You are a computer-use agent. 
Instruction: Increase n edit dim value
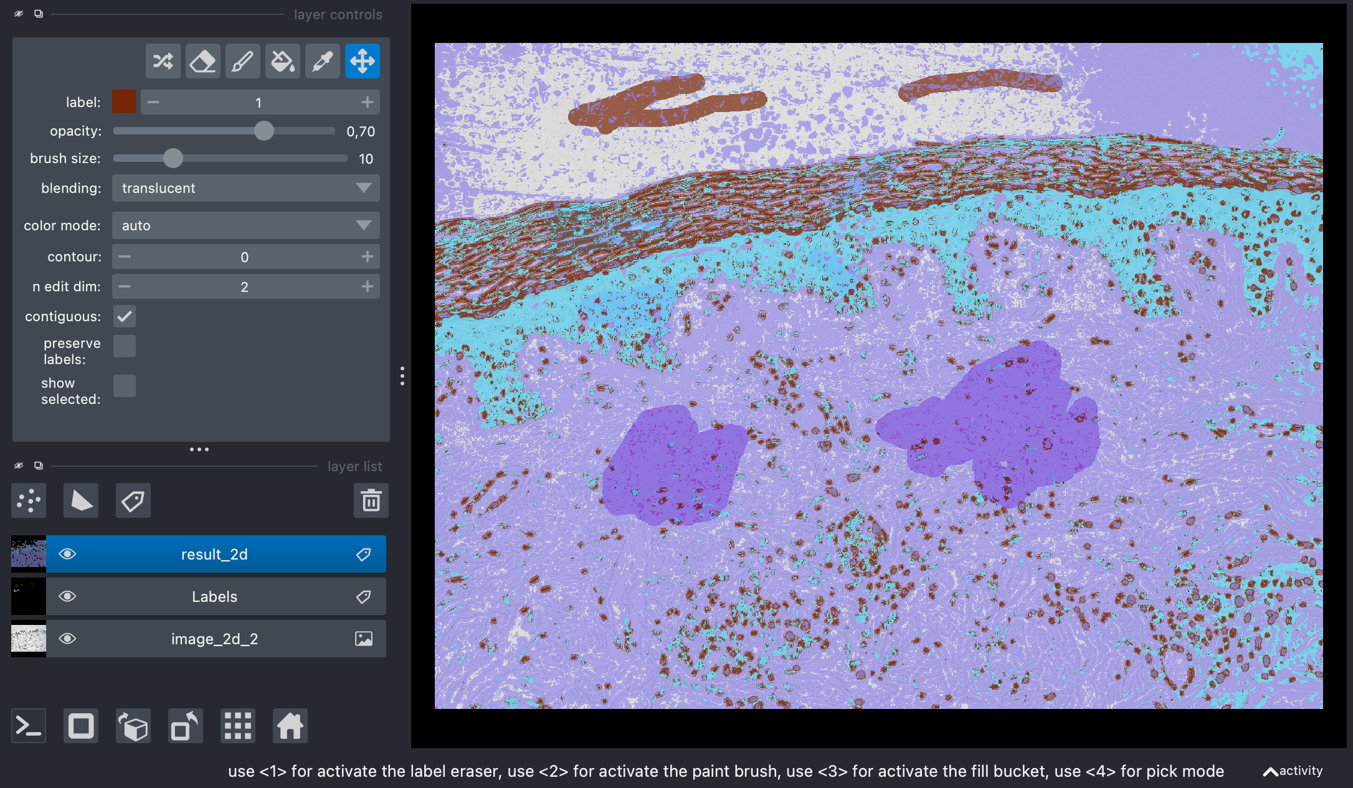click(x=368, y=286)
